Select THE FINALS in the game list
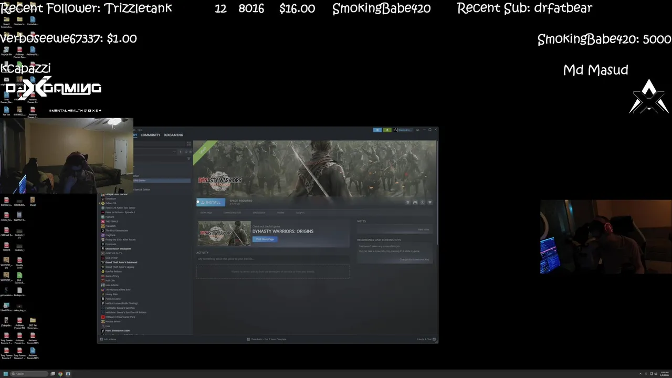 click(111, 222)
